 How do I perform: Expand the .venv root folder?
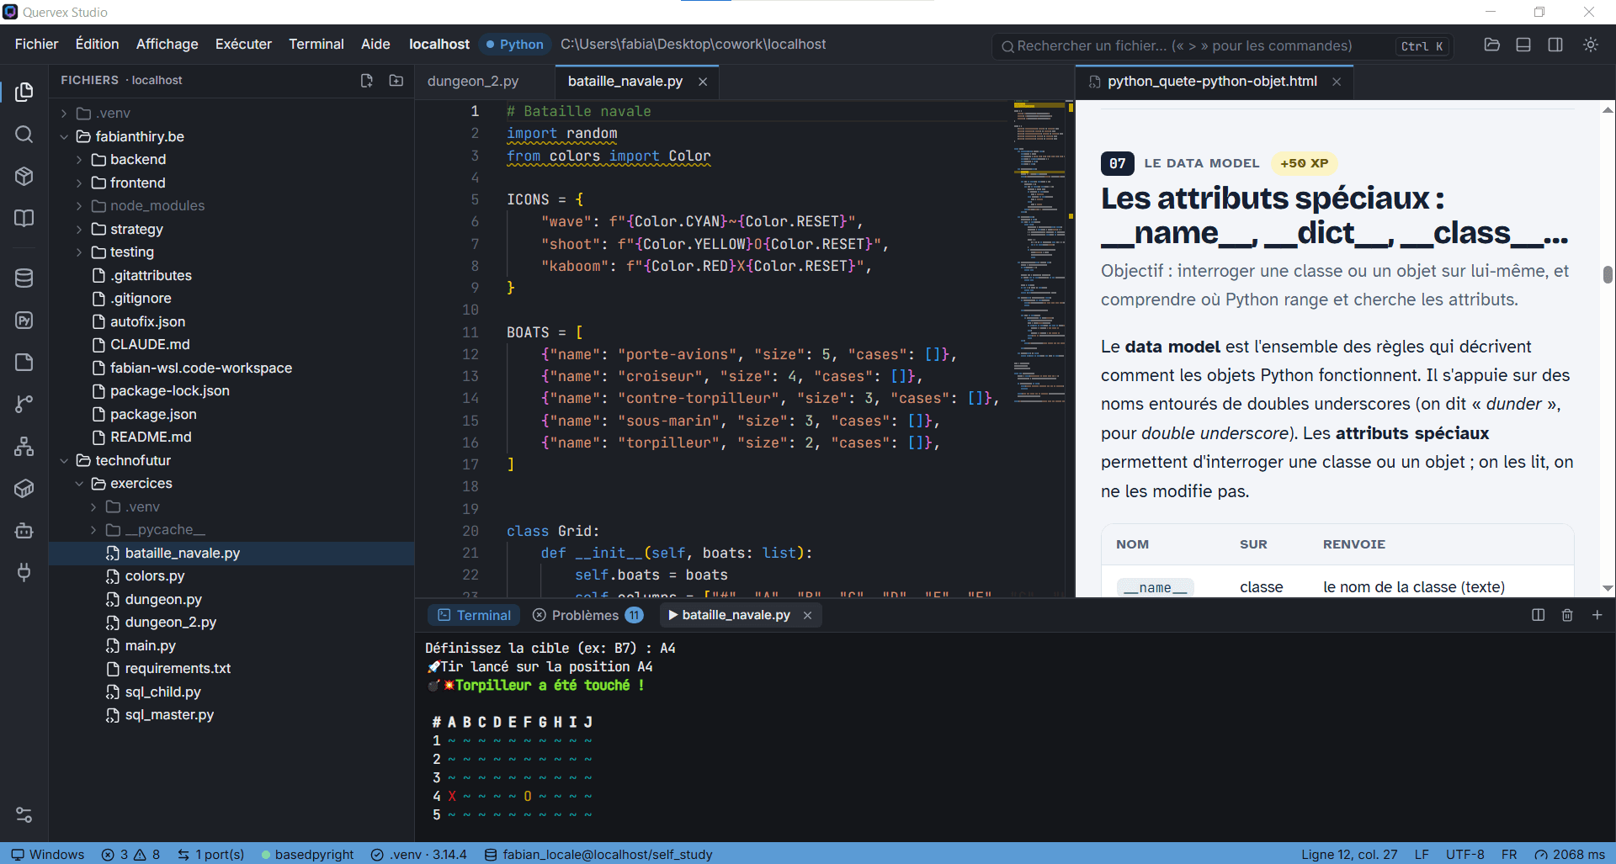[64, 114]
